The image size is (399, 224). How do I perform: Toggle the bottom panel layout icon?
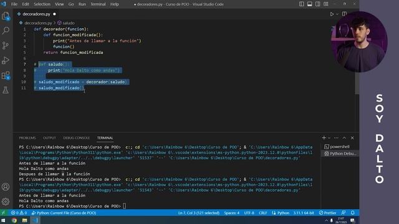tap(310, 4)
